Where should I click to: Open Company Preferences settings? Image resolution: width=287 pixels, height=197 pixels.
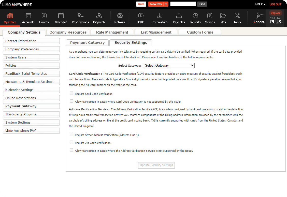pos(31,49)
